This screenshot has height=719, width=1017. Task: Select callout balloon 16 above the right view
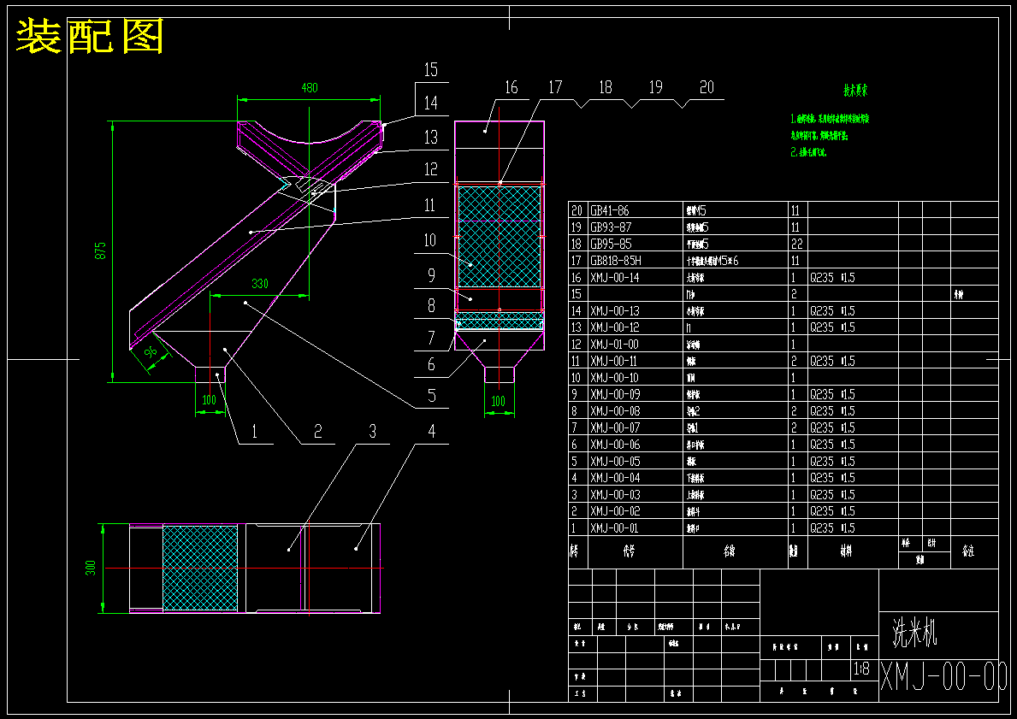coord(511,87)
